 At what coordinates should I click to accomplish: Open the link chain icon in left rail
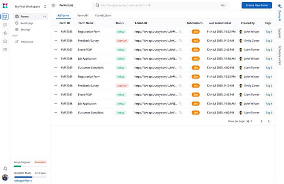pyautogui.click(x=5, y=33)
